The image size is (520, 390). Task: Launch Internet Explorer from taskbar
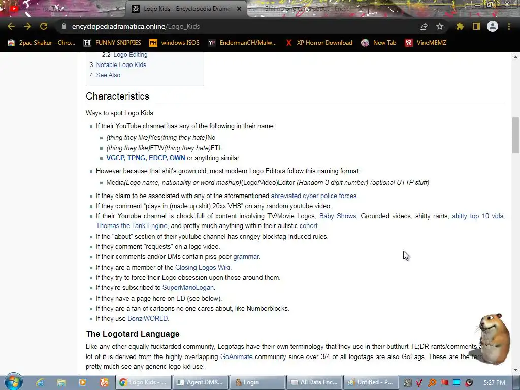click(40, 382)
